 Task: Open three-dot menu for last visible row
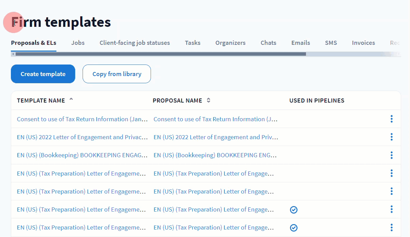tap(391, 227)
